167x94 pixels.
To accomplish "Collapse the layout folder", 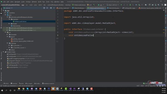I will pos(7,37).
